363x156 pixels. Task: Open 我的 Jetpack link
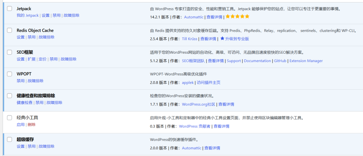pos(27,16)
